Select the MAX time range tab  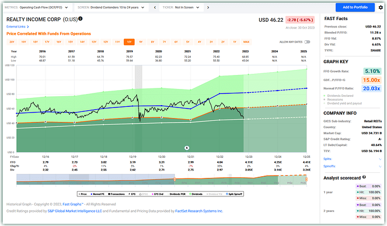[246, 42]
